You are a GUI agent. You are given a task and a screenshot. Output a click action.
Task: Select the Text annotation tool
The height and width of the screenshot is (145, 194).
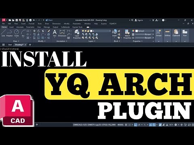click(55, 33)
